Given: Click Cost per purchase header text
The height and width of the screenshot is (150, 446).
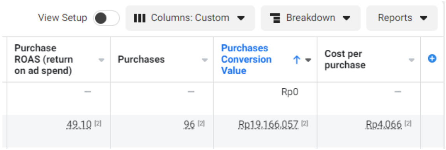Looking at the screenshot, I should click(x=345, y=59).
